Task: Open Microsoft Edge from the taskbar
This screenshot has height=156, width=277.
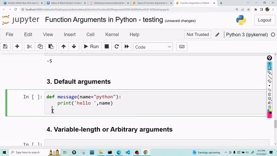Action: tap(119, 152)
